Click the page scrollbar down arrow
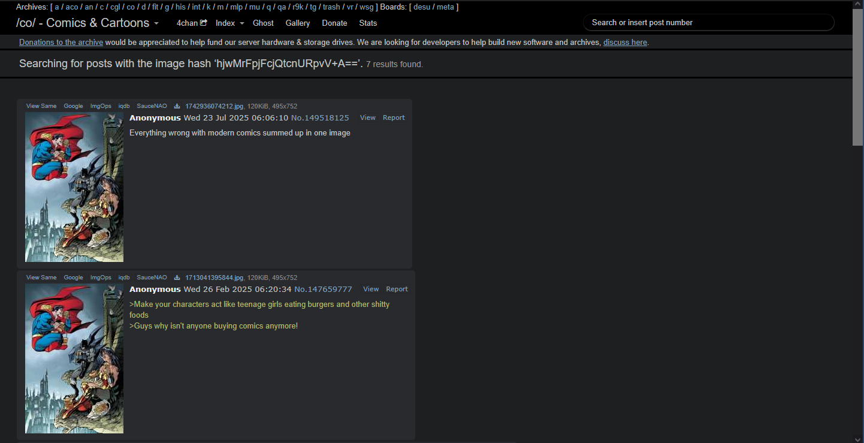 tap(858, 438)
